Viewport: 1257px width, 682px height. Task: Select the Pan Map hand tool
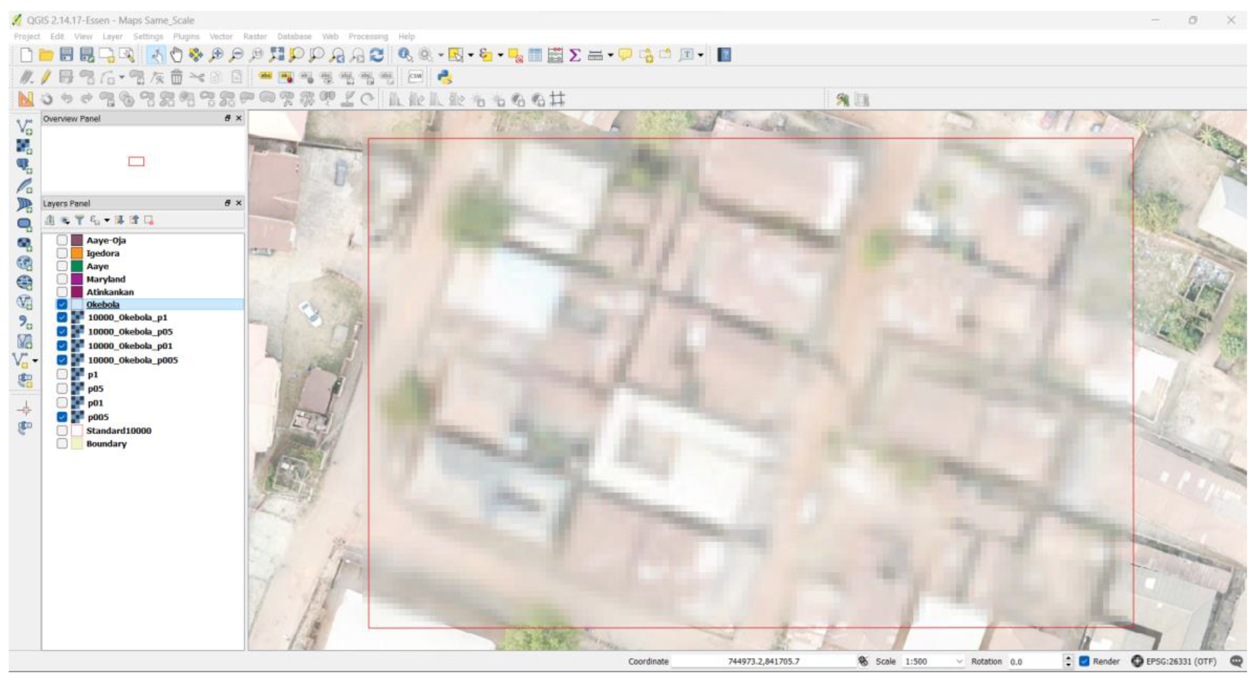pyautogui.click(x=176, y=55)
